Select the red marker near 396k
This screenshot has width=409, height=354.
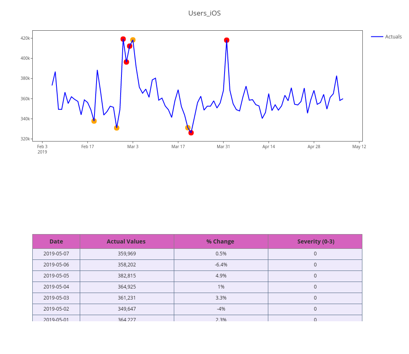pyautogui.click(x=126, y=62)
